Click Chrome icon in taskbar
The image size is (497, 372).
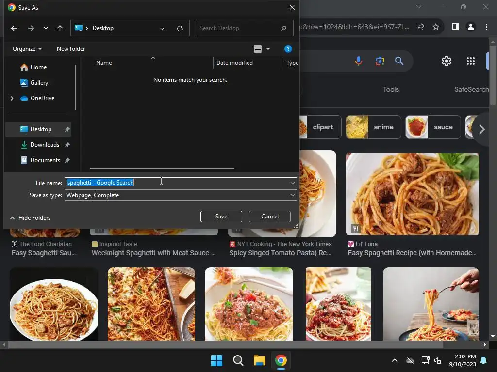tap(281, 360)
